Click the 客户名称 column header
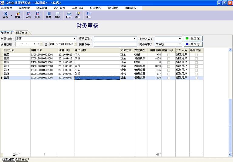The height and width of the screenshot is (162, 233). tap(97, 50)
